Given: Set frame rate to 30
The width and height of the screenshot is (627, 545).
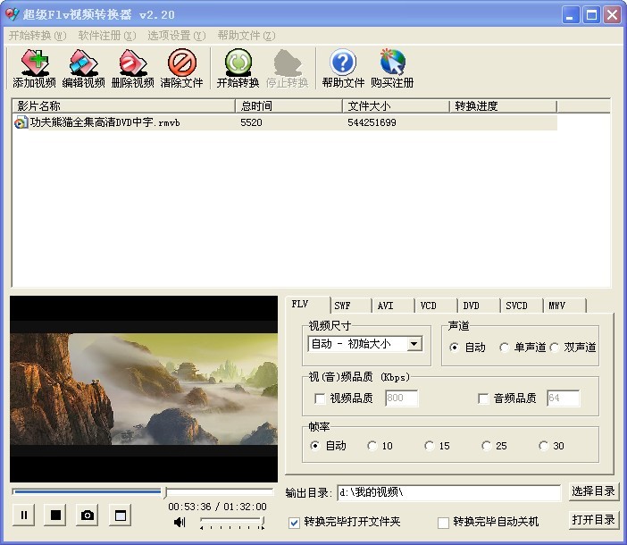Looking at the screenshot, I should coord(543,446).
